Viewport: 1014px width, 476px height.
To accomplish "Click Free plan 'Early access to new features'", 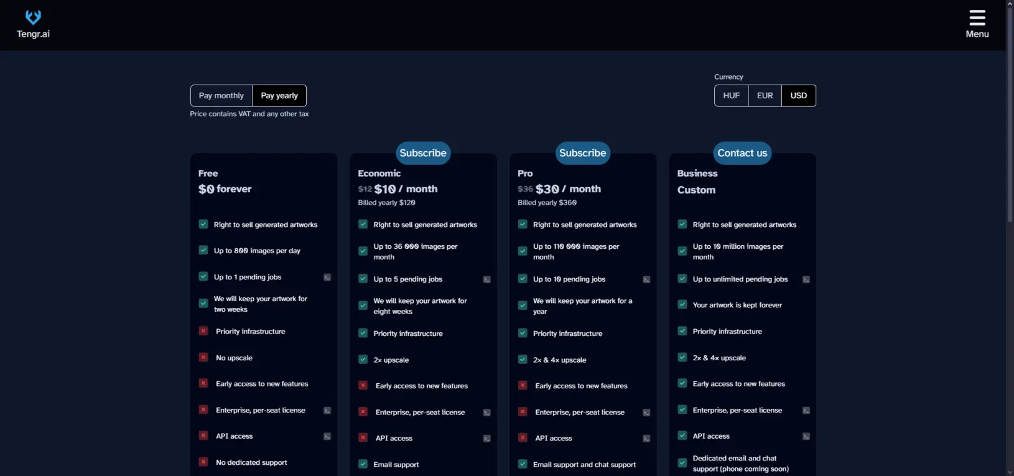I will click(x=262, y=384).
